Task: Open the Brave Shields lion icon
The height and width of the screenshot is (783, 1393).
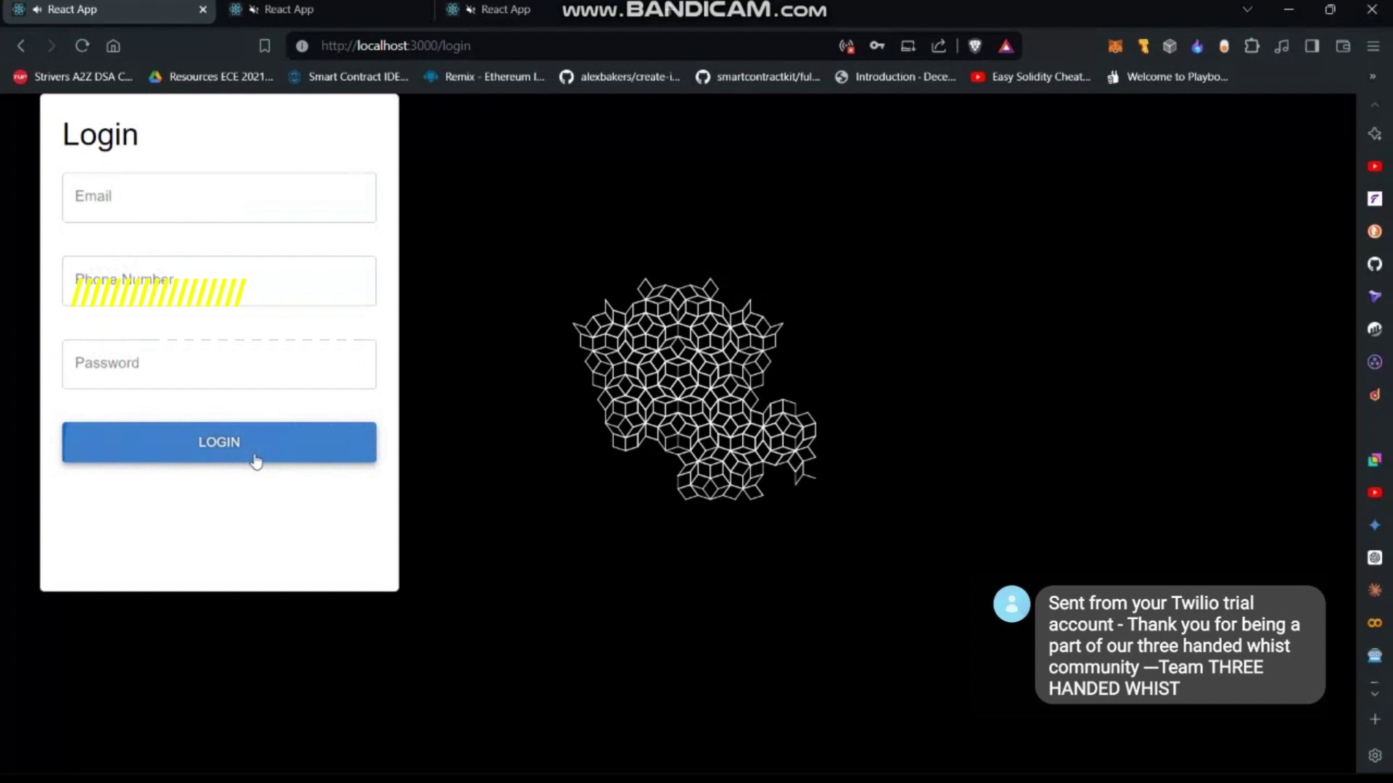Action: pos(975,46)
